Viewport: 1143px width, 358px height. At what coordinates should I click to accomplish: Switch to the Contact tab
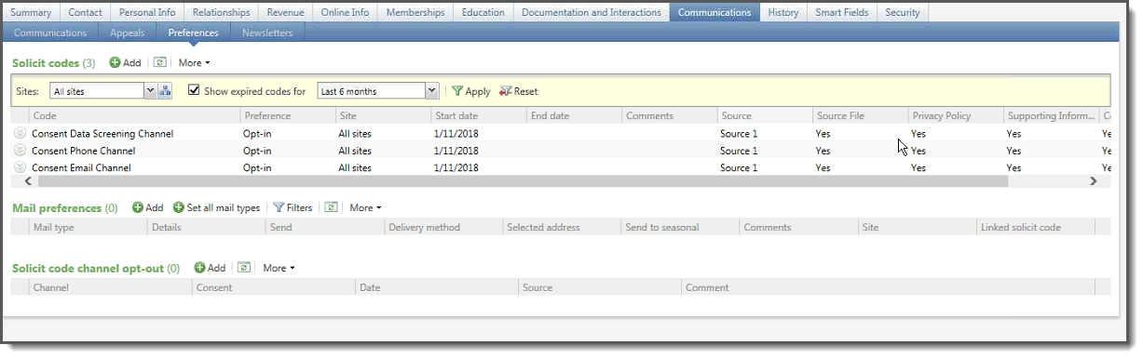tap(86, 12)
